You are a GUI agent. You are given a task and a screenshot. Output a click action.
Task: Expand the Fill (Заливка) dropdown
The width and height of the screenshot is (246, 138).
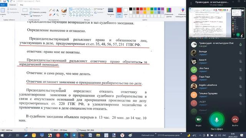104,12
